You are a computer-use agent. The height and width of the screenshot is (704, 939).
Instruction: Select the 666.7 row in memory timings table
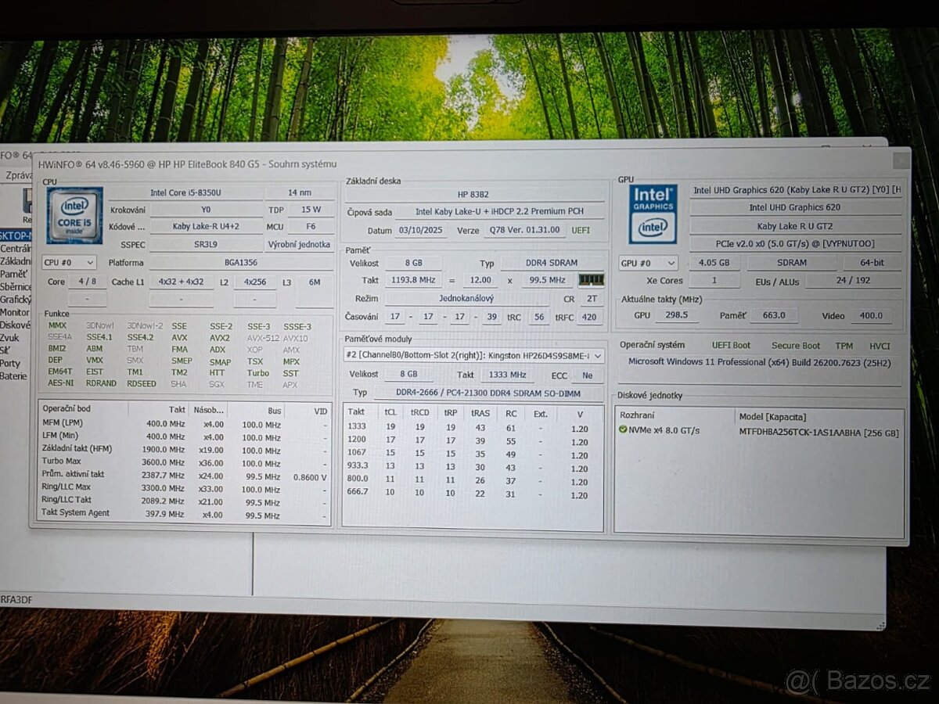473,494
